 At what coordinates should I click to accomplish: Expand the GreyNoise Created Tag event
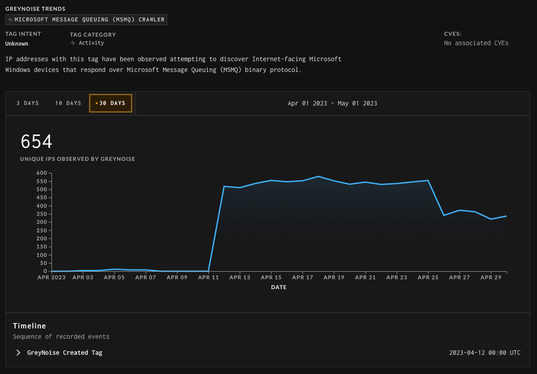(18, 353)
